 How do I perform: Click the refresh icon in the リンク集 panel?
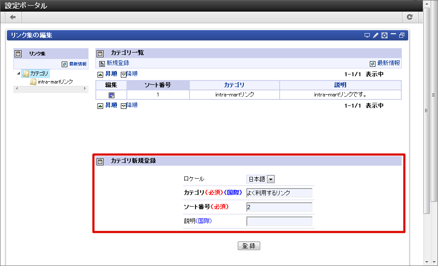point(65,64)
